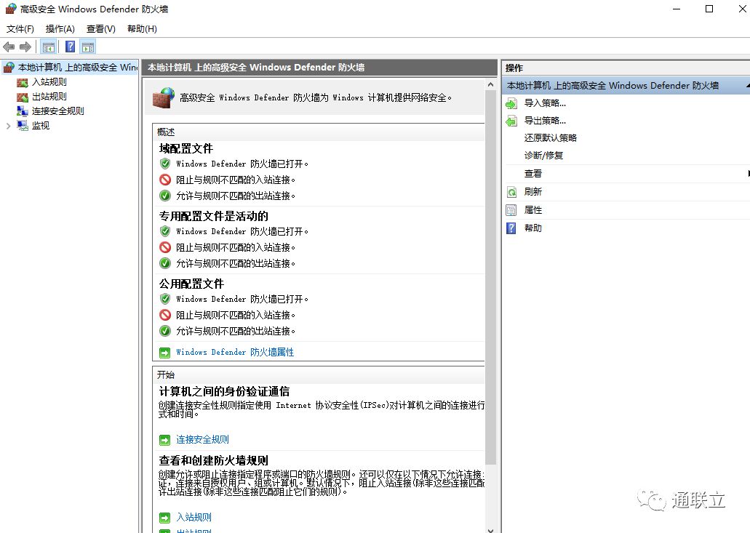The image size is (750, 533).
Task: Click the center pane vertical scrollbar thumb
Action: point(490,277)
